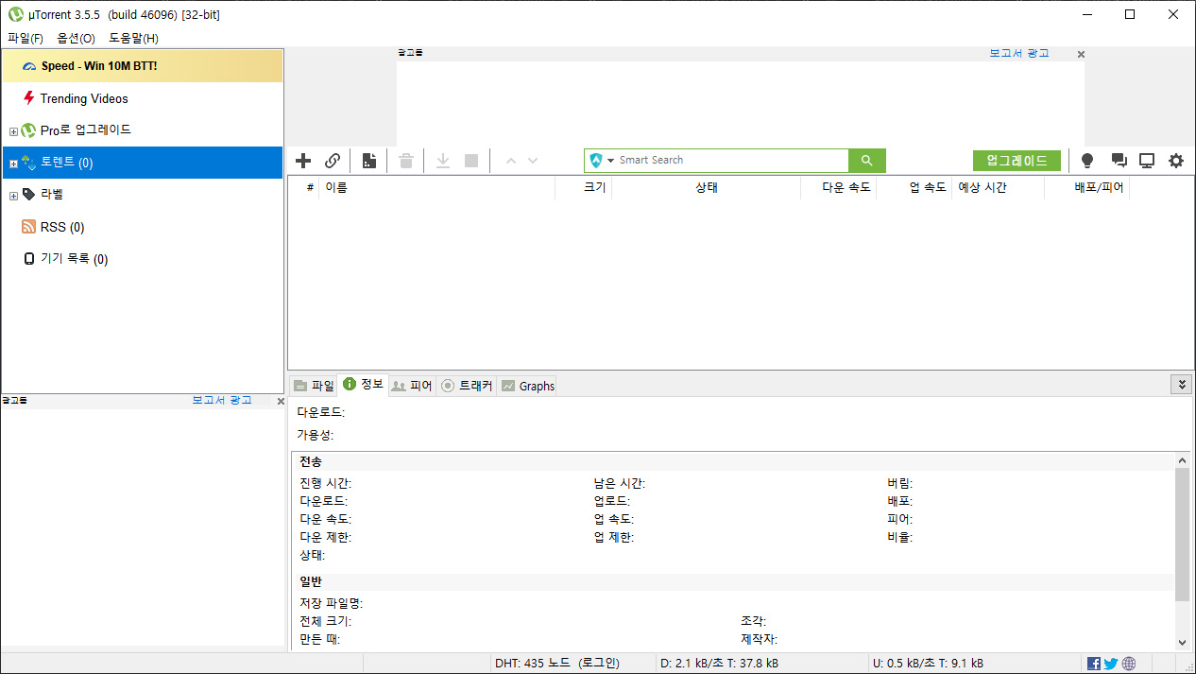1196x674 pixels.
Task: Close the sidebar ad panel
Action: coord(281,402)
